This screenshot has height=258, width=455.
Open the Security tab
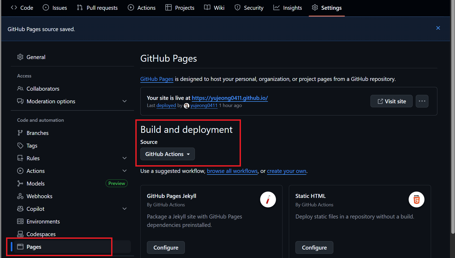tap(249, 8)
